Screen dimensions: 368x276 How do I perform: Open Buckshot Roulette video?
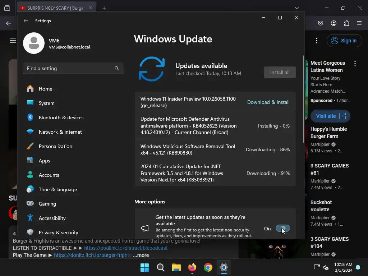pyautogui.click(x=321, y=206)
